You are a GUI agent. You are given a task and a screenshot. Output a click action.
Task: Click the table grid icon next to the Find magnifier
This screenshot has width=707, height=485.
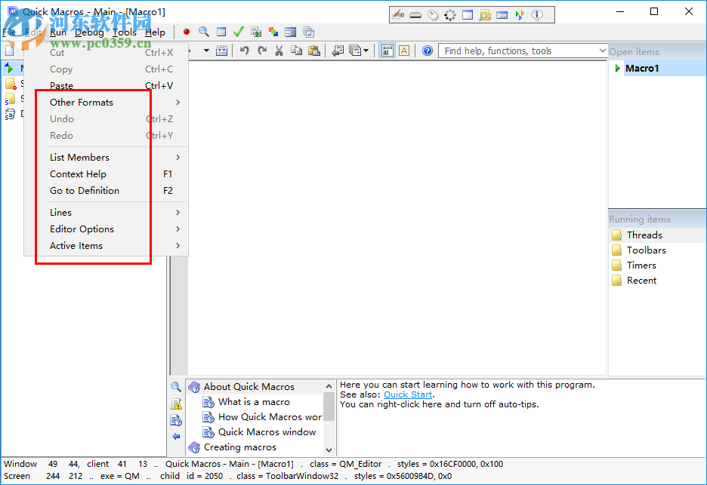coord(221,32)
